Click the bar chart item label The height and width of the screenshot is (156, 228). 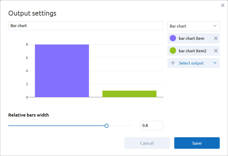pos(191,38)
